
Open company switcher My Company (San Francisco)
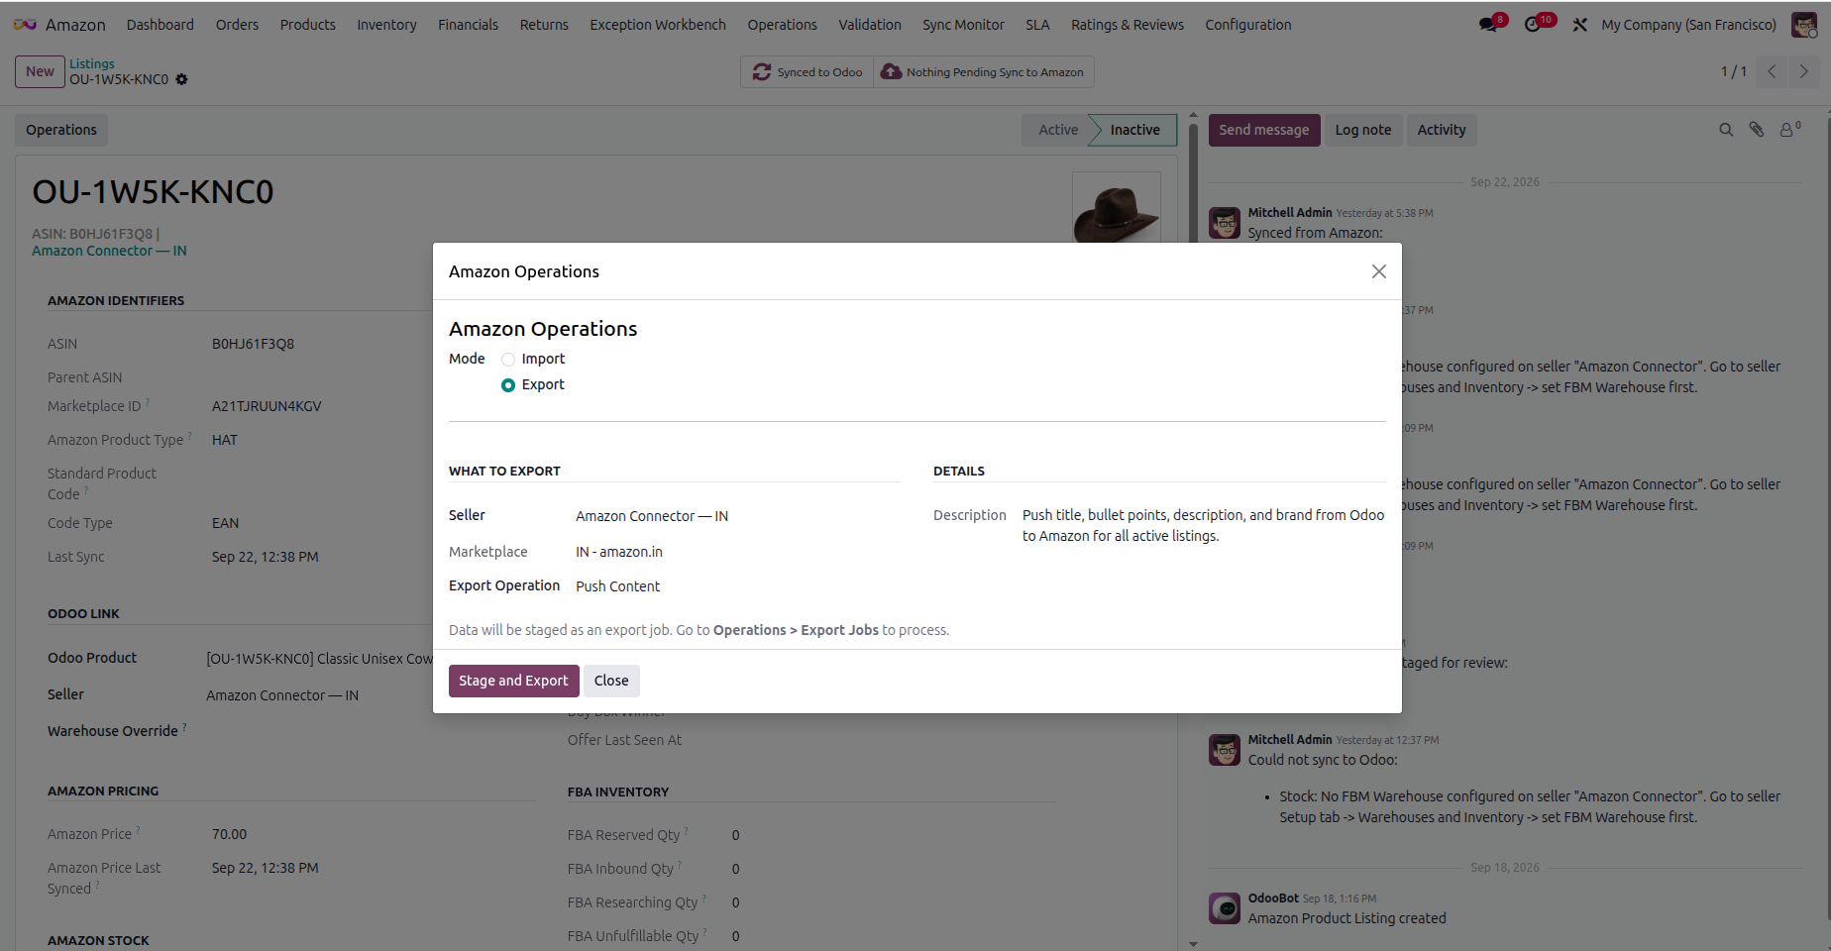[x=1688, y=25]
